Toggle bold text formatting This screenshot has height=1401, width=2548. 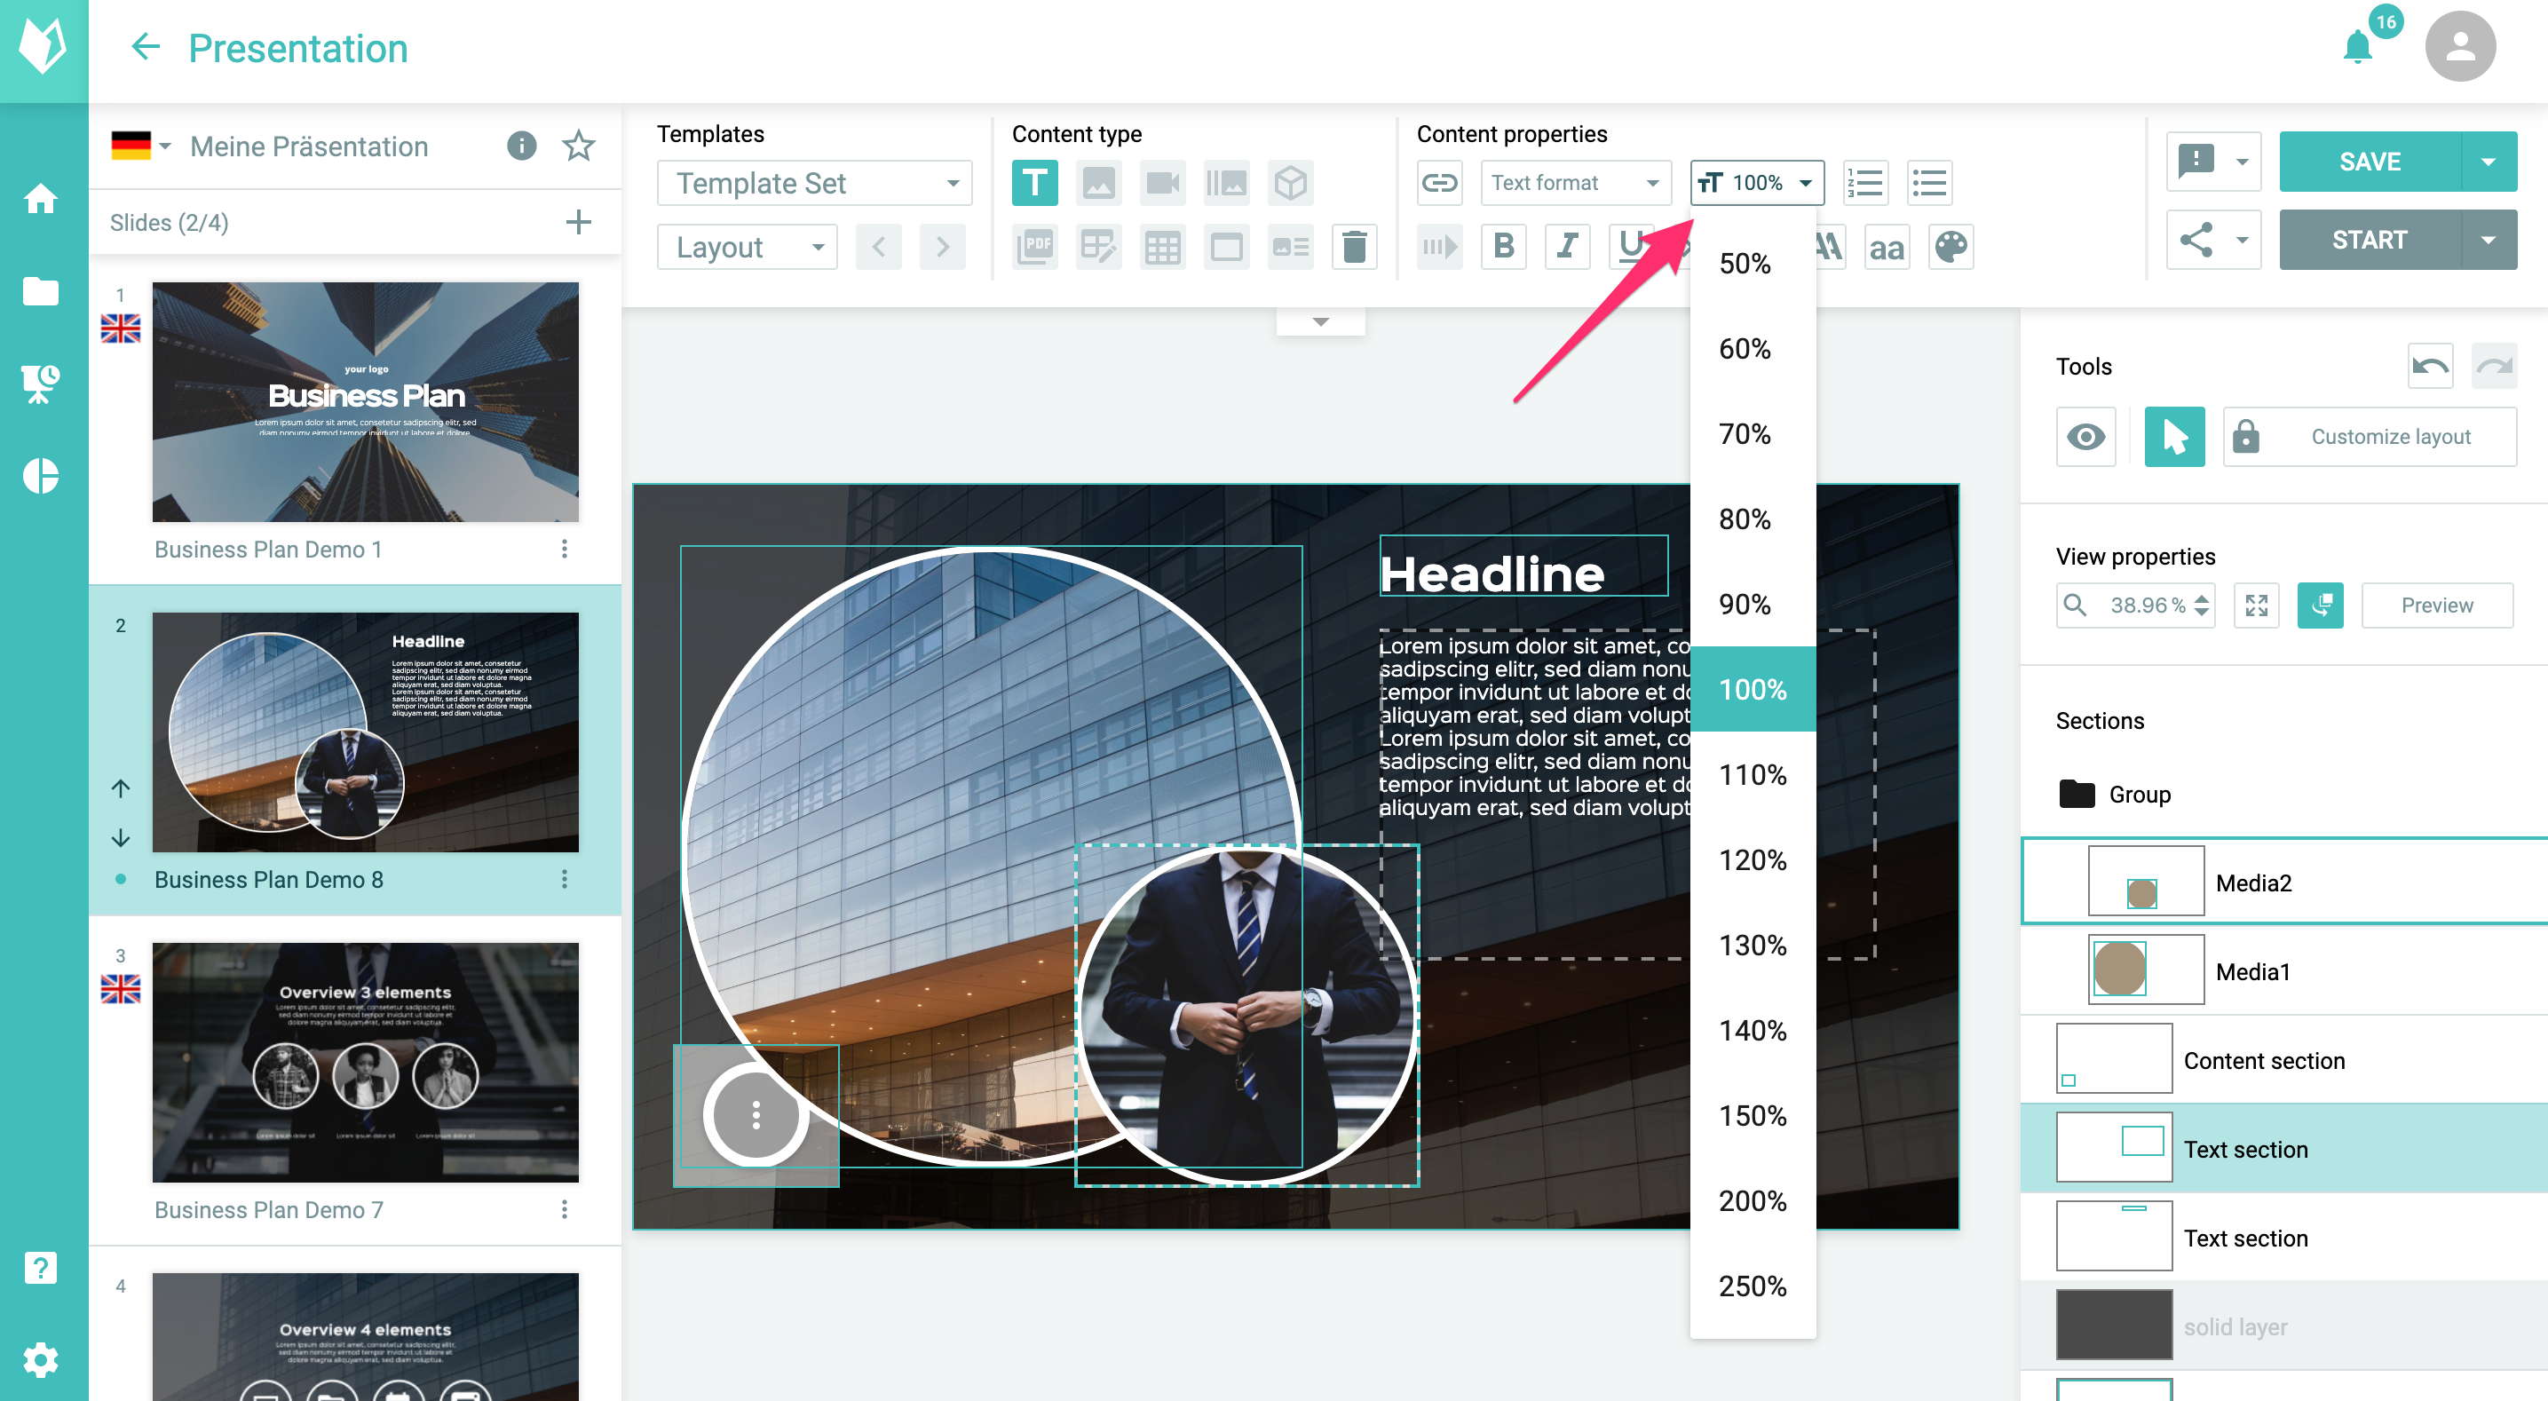(x=1503, y=246)
